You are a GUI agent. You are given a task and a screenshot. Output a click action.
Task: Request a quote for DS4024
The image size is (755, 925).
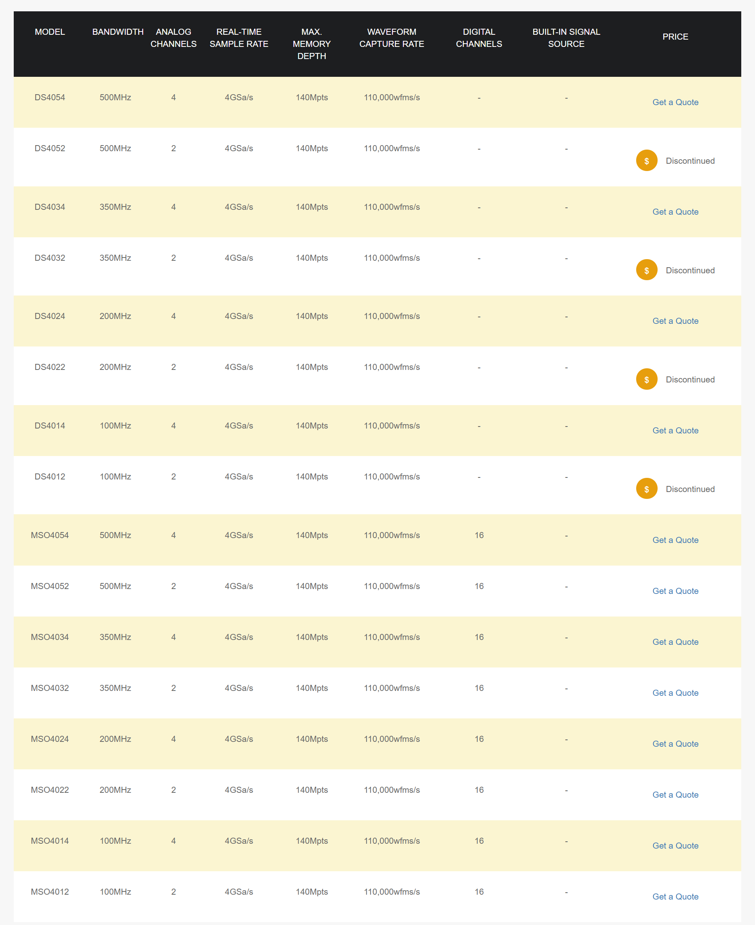pyautogui.click(x=675, y=321)
